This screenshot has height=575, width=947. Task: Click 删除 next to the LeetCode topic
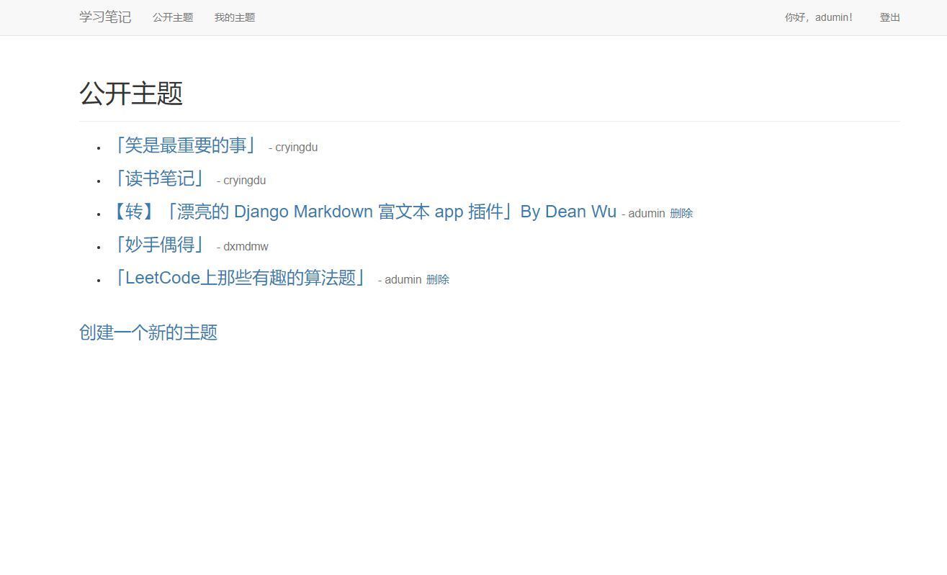(438, 279)
